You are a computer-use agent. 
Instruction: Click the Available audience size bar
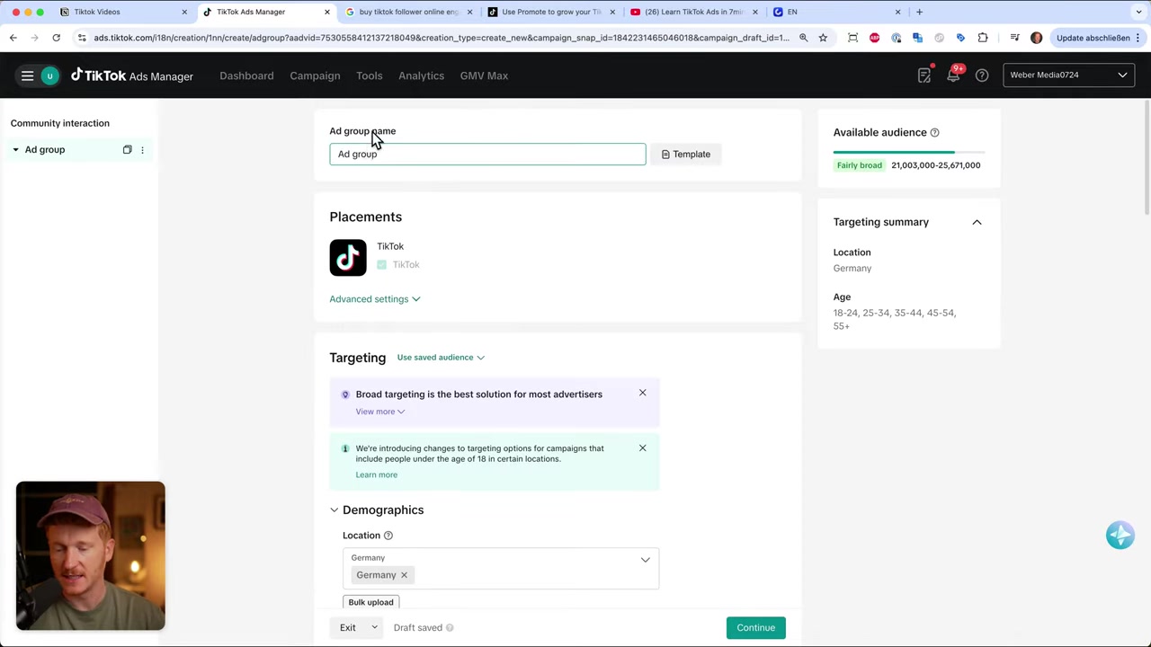908,152
